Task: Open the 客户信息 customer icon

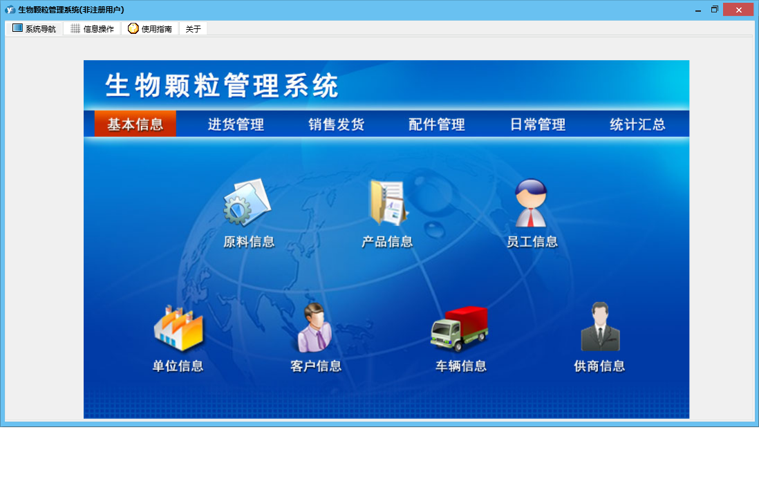Action: click(315, 327)
